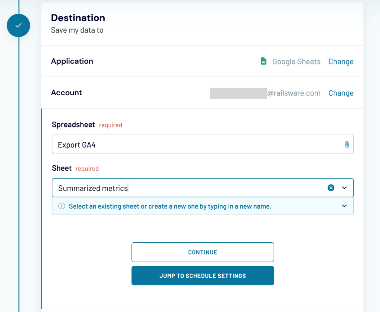The width and height of the screenshot is (380, 312).
Task: Clear the Sheet field with X icon
Action: coord(331,188)
